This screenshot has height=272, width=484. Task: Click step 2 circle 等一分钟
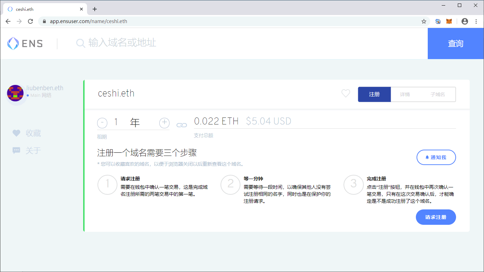(x=230, y=185)
